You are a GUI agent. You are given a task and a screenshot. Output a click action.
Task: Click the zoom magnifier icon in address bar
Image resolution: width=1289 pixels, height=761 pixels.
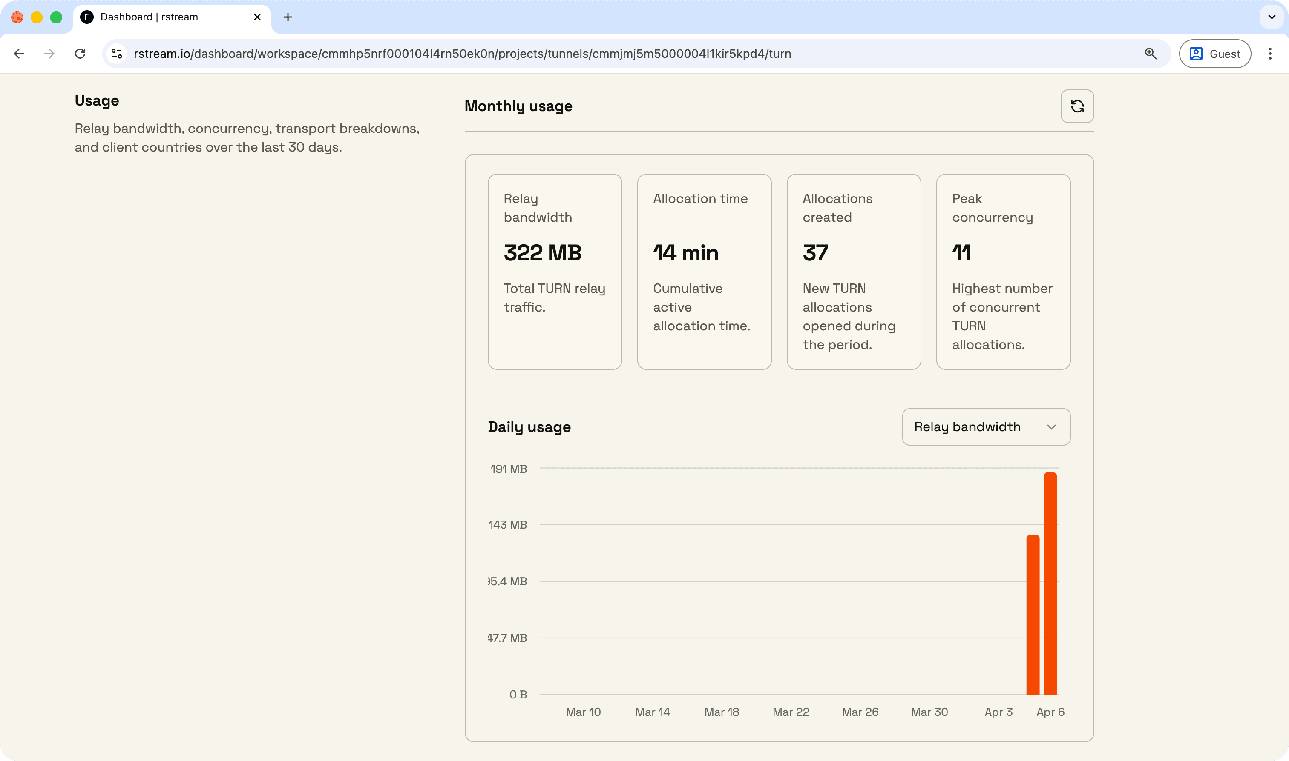(x=1151, y=54)
